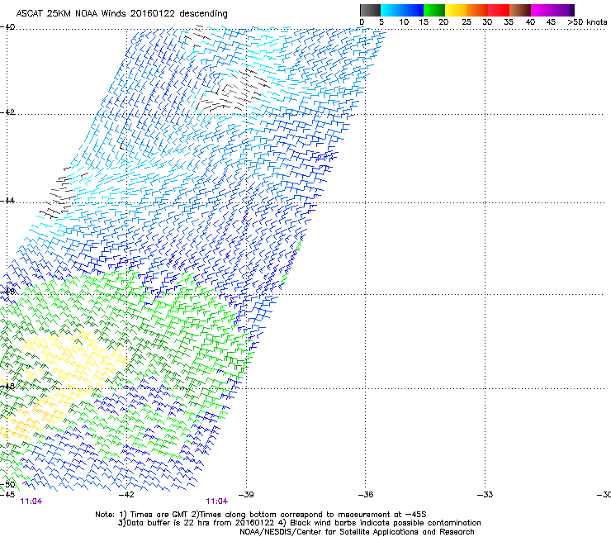The width and height of the screenshot is (611, 537).
Task: Click the ASCAT 25KM NOAA Winds title
Action: pyautogui.click(x=121, y=13)
